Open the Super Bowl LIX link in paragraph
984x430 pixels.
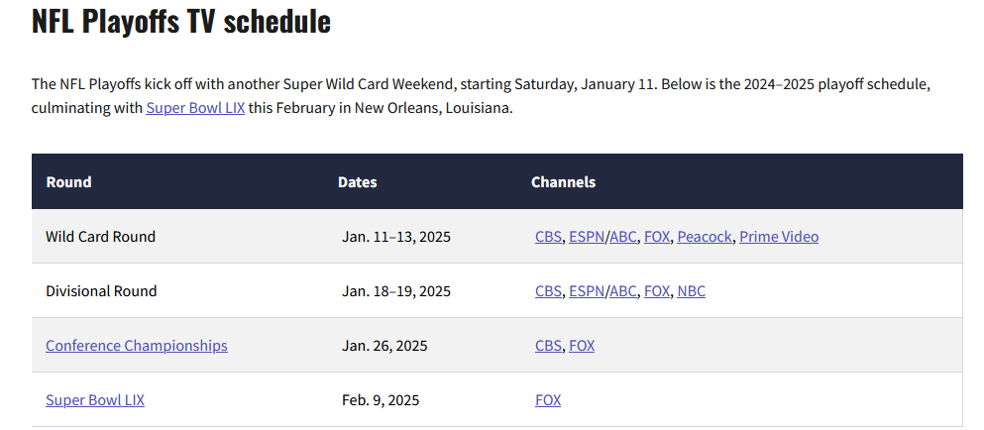point(195,108)
